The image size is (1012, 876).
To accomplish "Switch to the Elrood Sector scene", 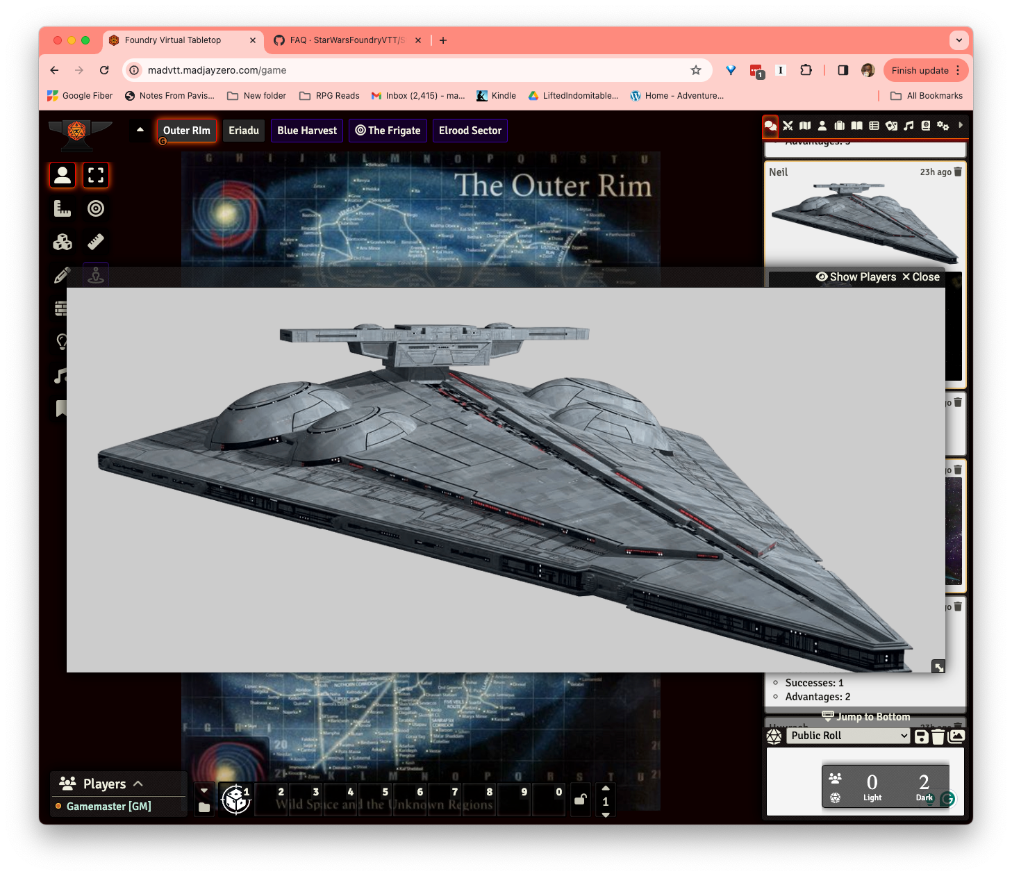I will pos(470,131).
